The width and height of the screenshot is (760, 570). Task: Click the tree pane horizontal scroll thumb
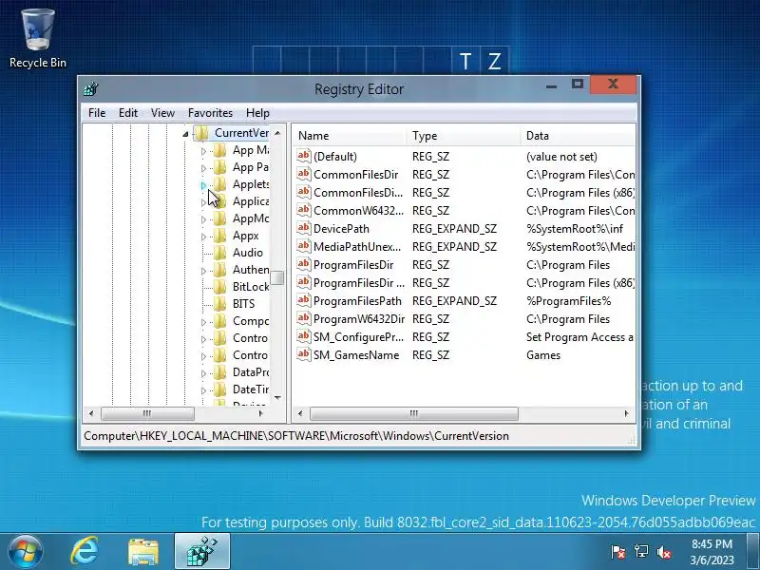(147, 413)
